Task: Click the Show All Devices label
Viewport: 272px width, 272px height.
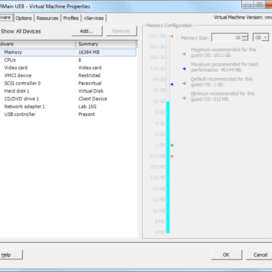Action: [20, 31]
